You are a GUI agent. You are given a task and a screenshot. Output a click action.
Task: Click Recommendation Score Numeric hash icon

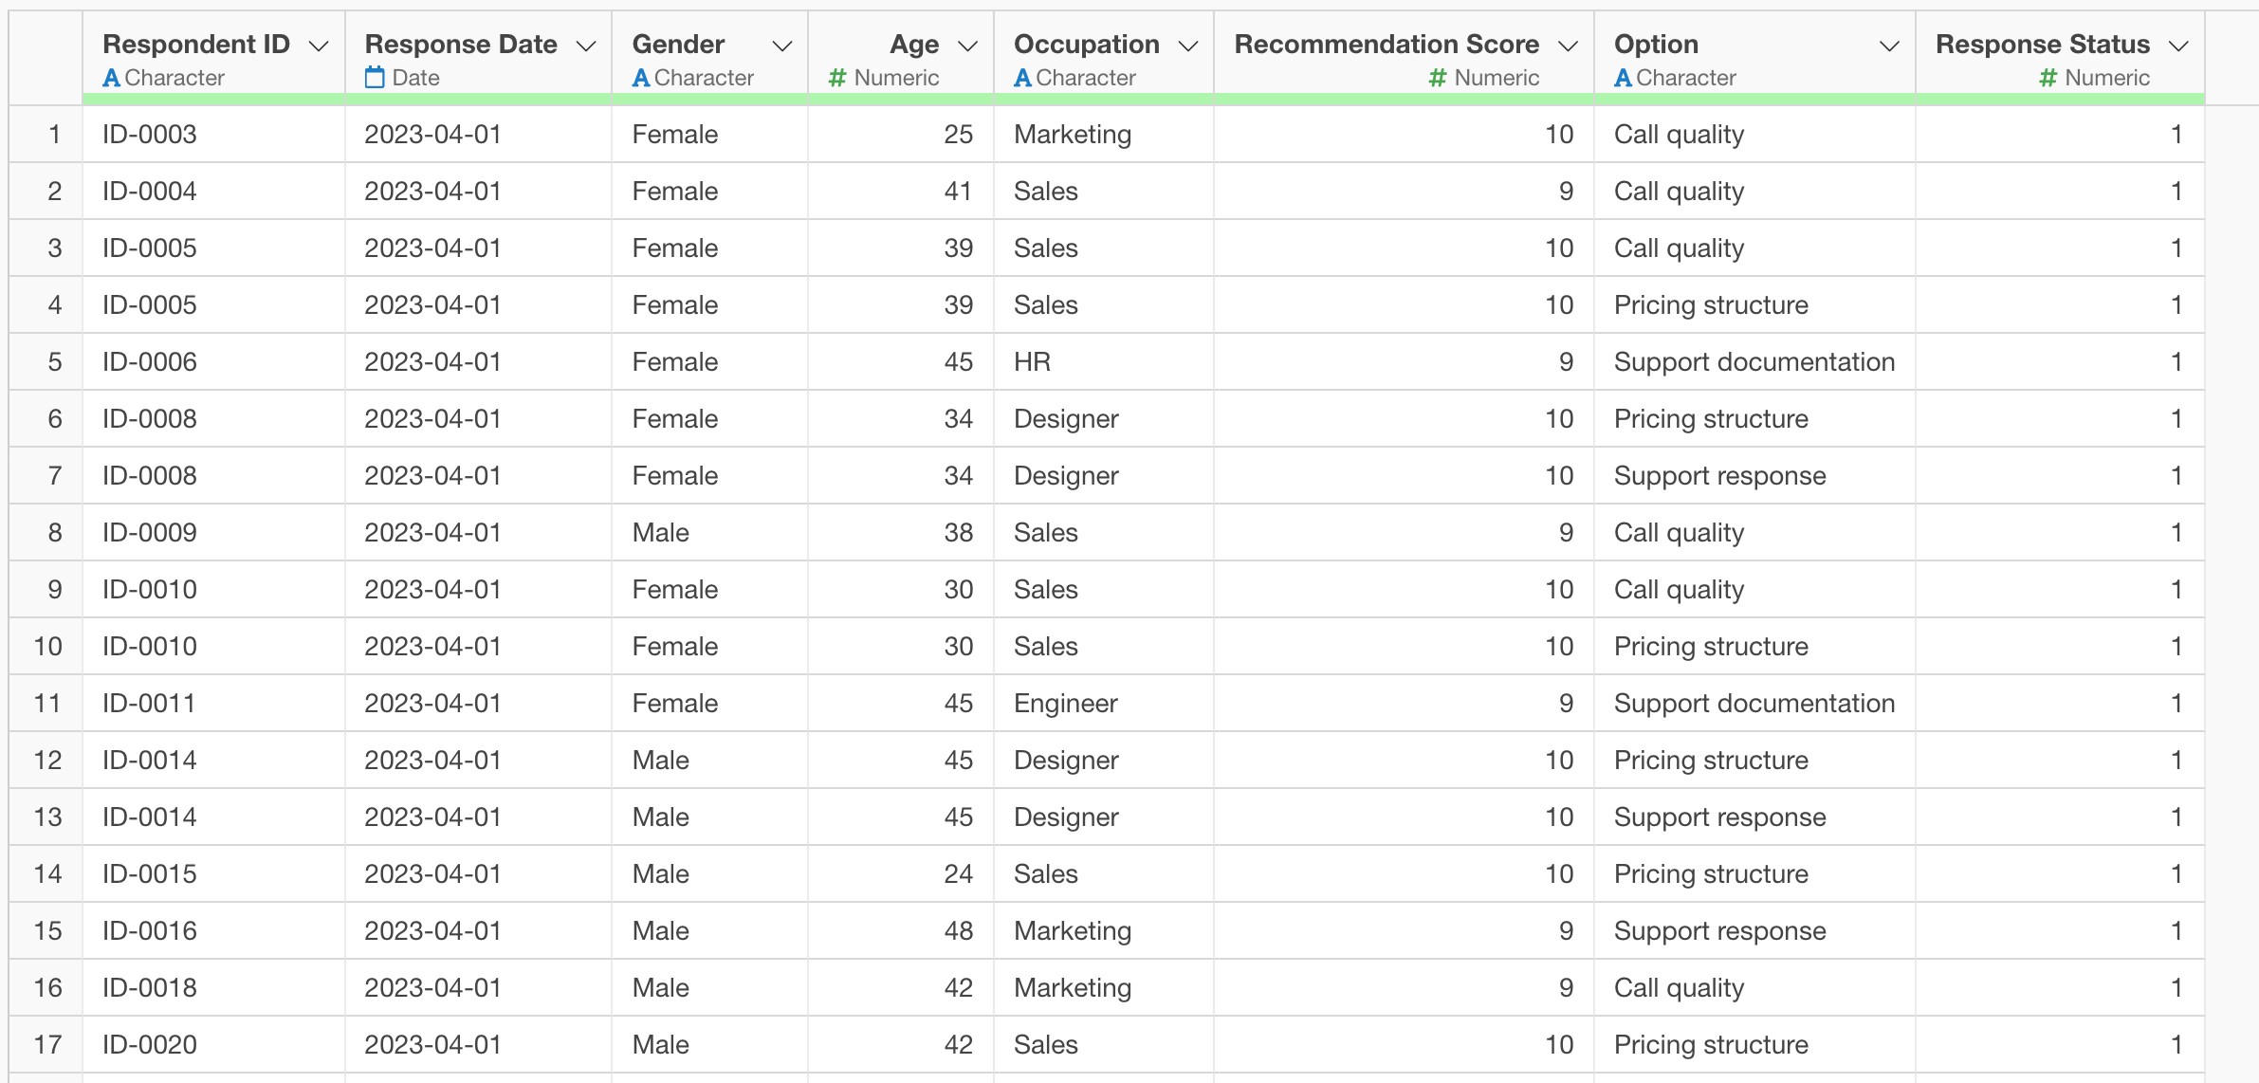tap(1437, 78)
